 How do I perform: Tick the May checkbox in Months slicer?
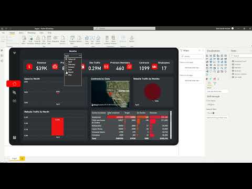66,75
